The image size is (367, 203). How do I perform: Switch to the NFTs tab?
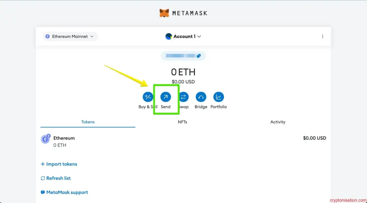coord(183,122)
